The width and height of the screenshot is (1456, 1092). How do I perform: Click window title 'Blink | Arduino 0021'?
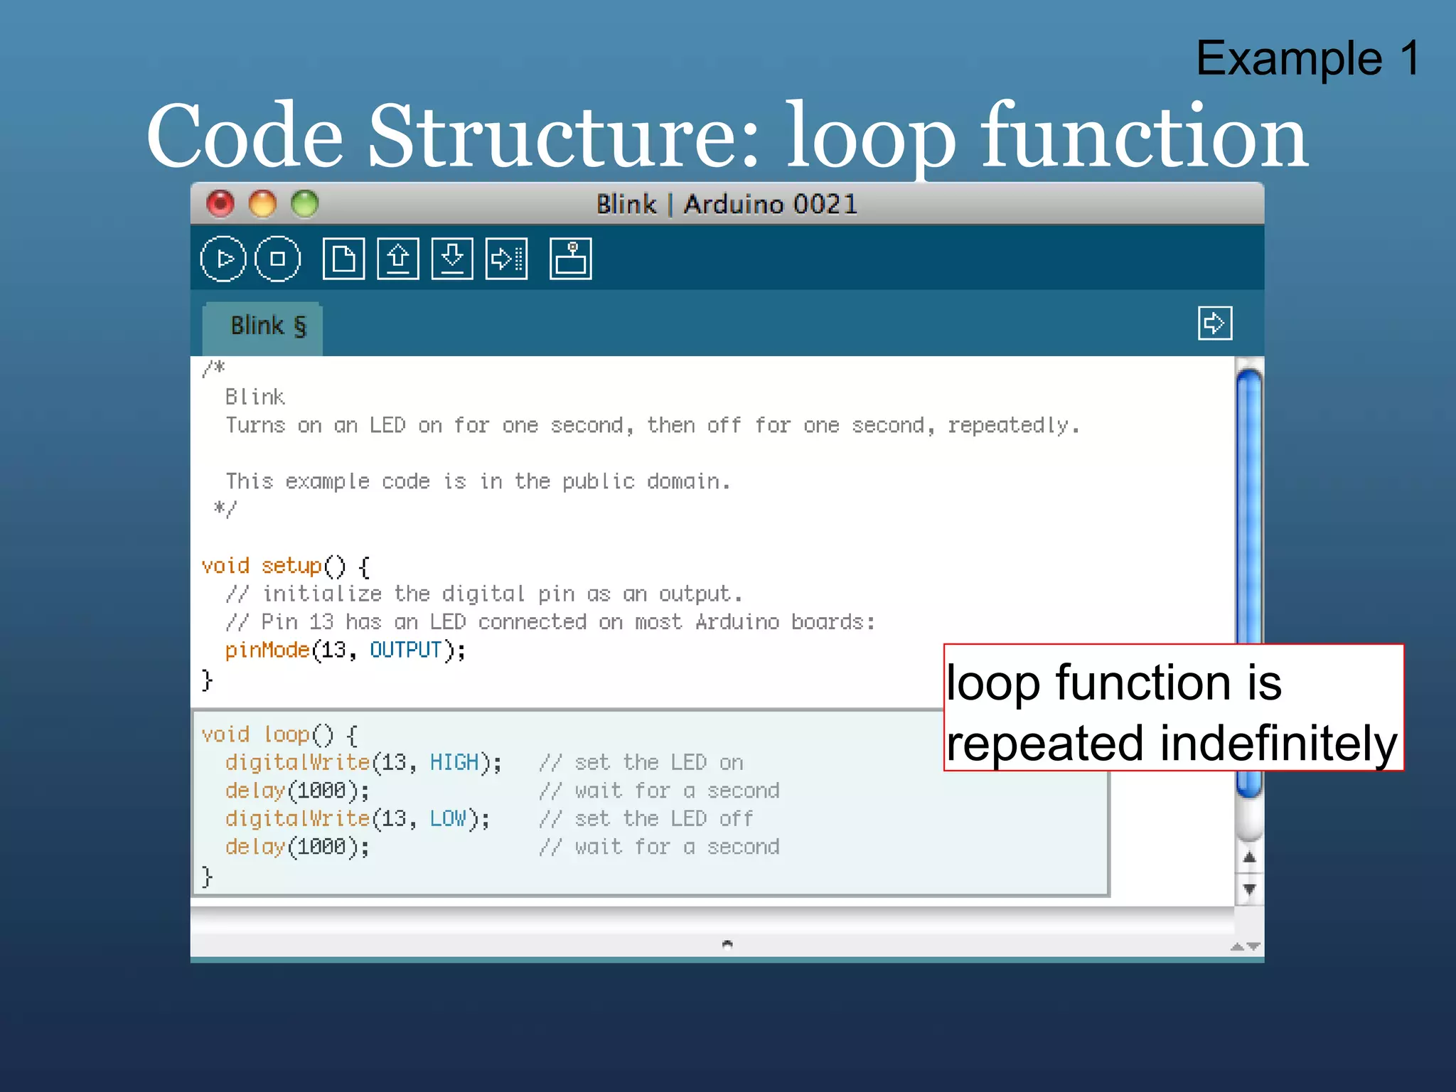pos(727,205)
